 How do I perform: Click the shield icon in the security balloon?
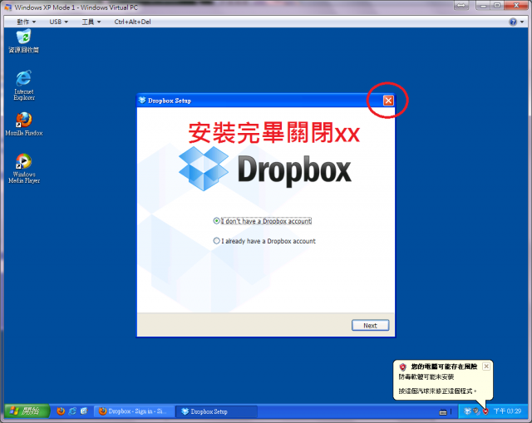(x=402, y=366)
